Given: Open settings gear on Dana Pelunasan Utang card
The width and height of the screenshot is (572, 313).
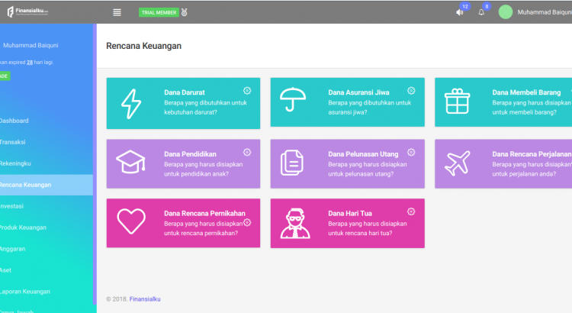Looking at the screenshot, I should click(411, 152).
